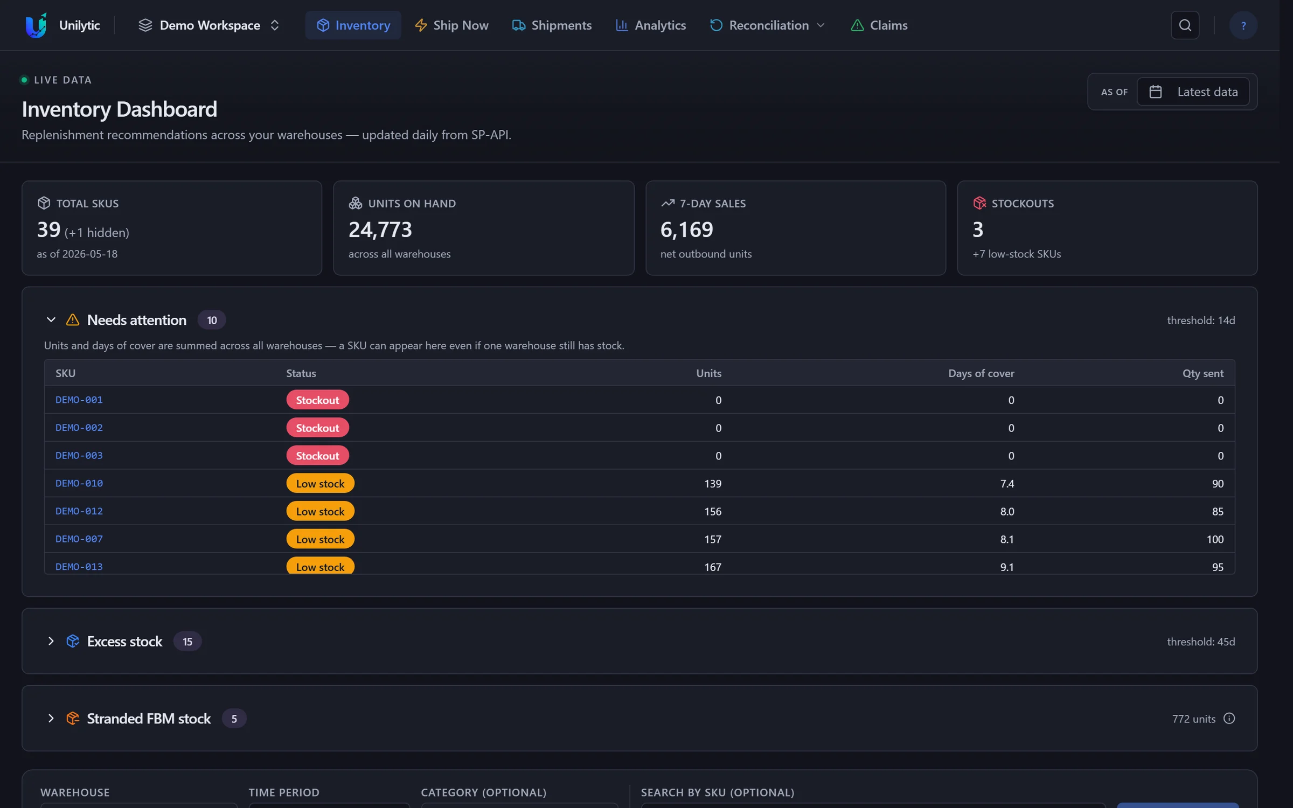This screenshot has height=808, width=1293.
Task: Click the 772 units label
Action: [x=1193, y=718]
